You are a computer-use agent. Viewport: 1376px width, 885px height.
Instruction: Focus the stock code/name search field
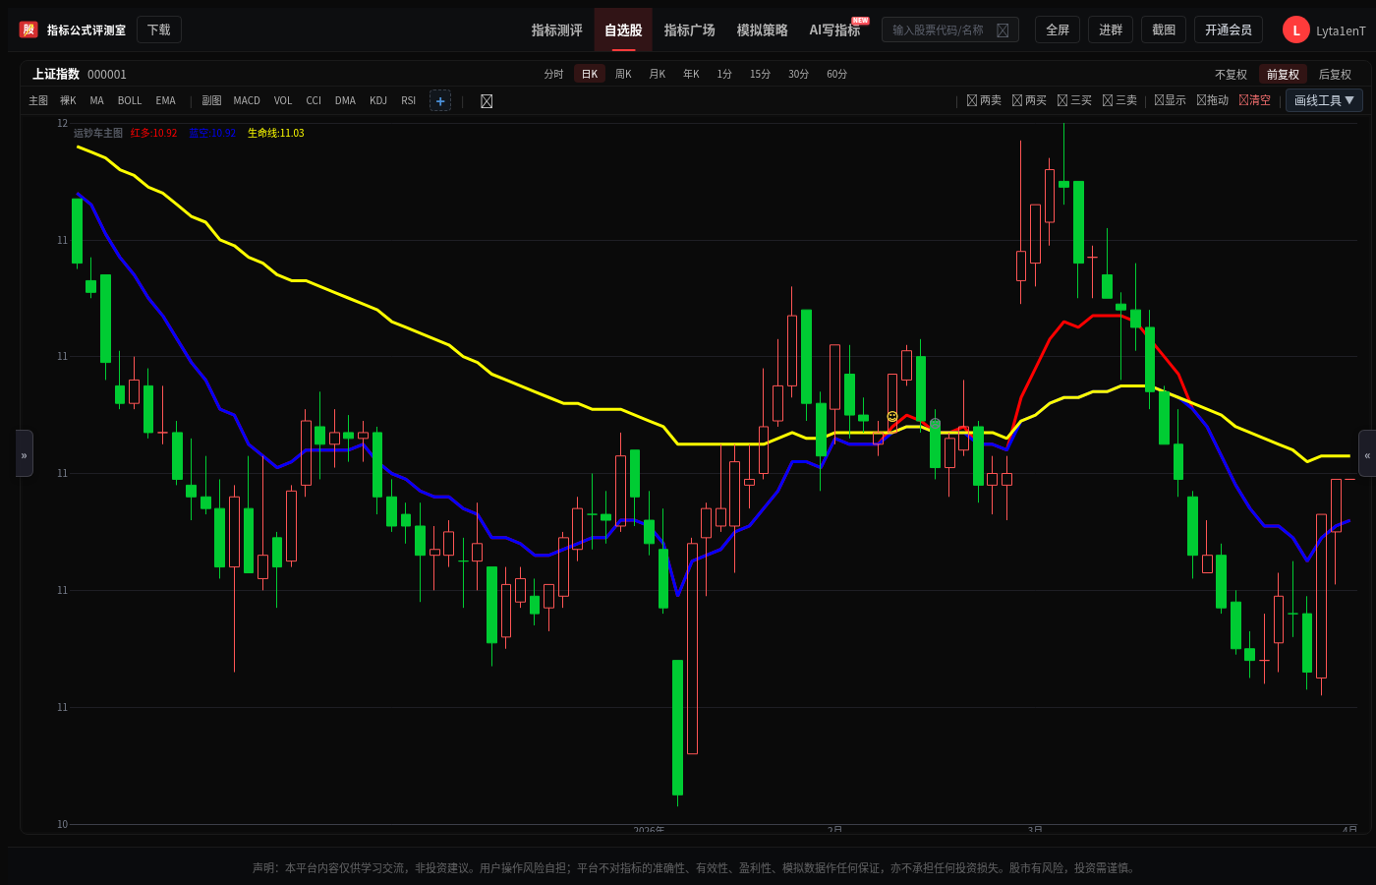[949, 30]
